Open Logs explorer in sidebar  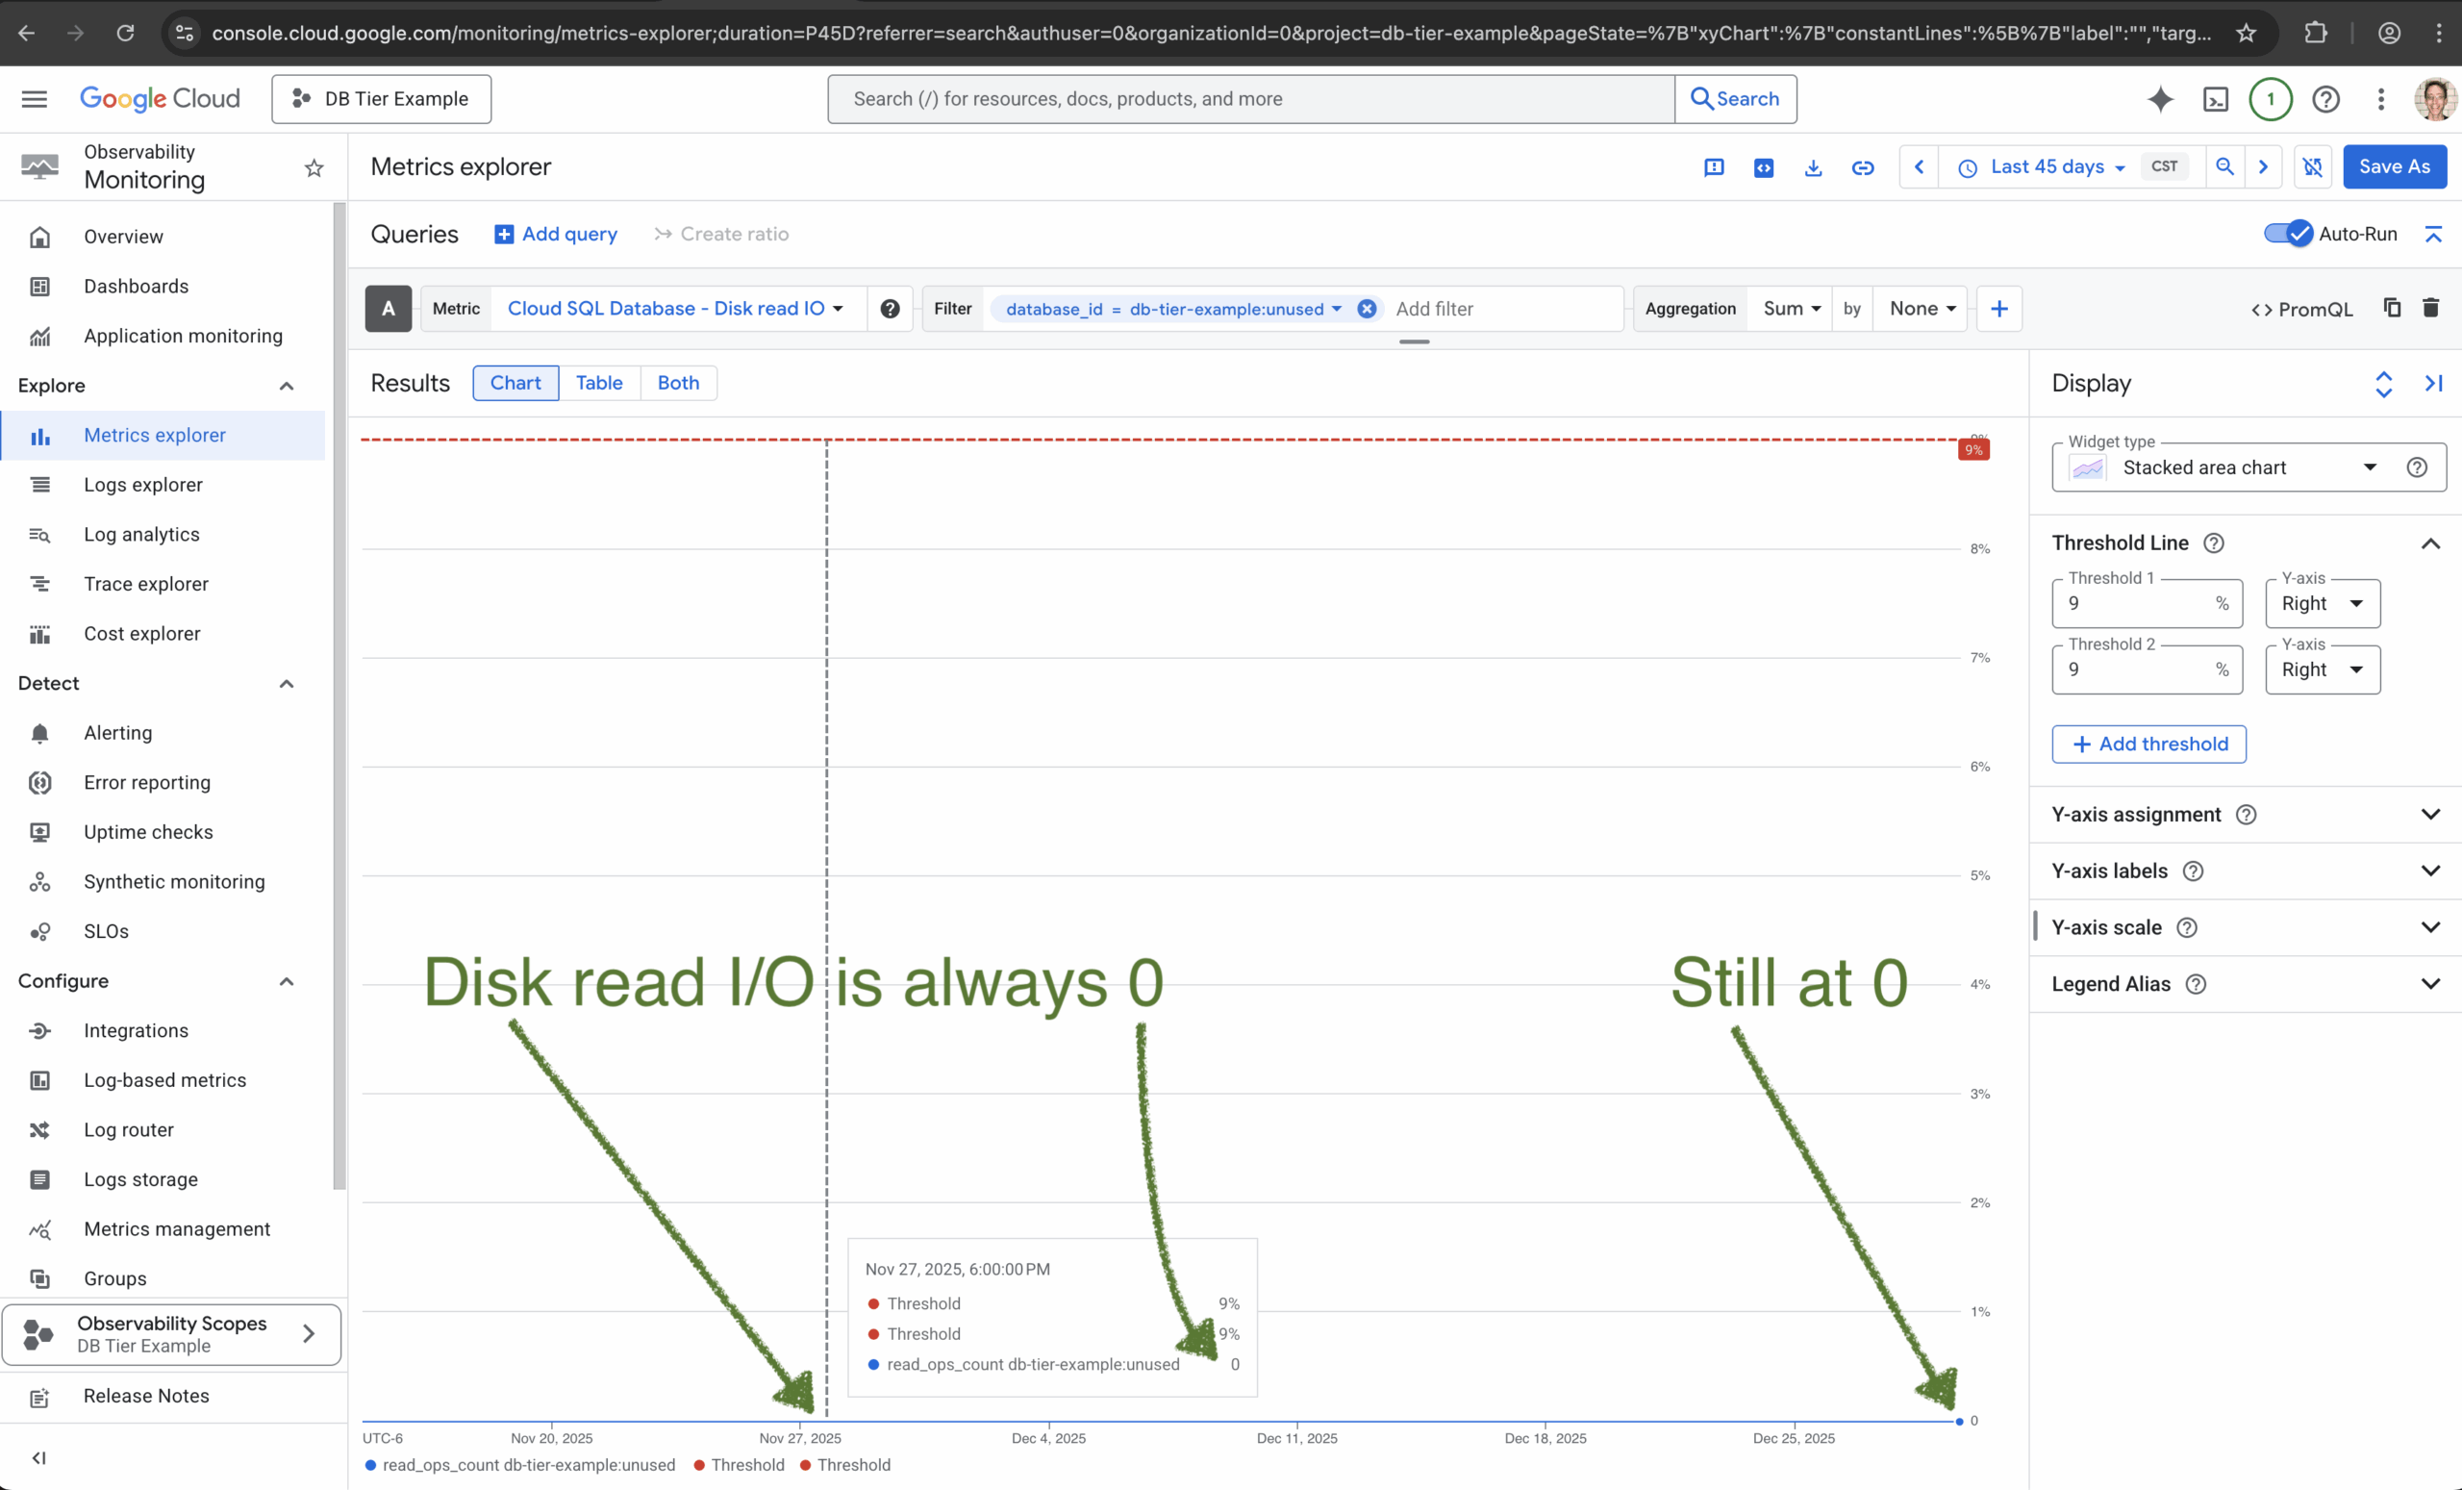(143, 485)
